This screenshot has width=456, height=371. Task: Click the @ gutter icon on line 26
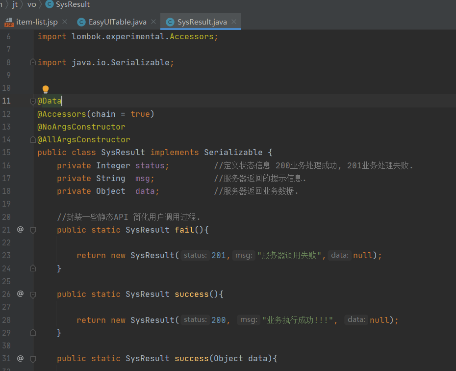click(20, 293)
